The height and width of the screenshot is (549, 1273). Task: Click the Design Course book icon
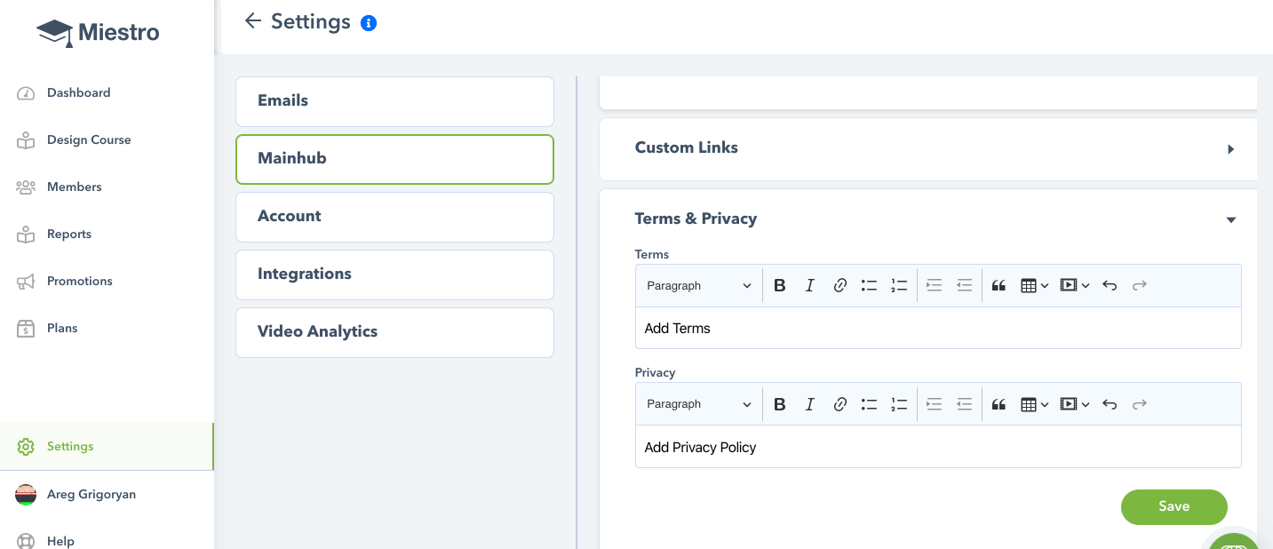(26, 140)
